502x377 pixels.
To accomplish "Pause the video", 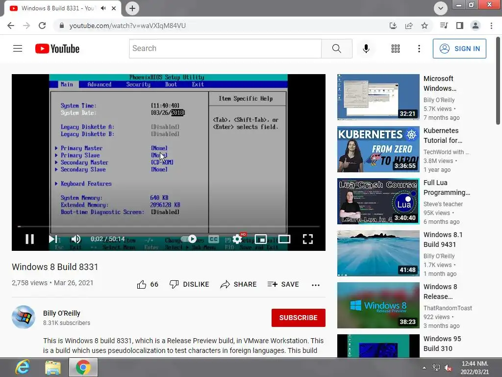I will 30,239.
